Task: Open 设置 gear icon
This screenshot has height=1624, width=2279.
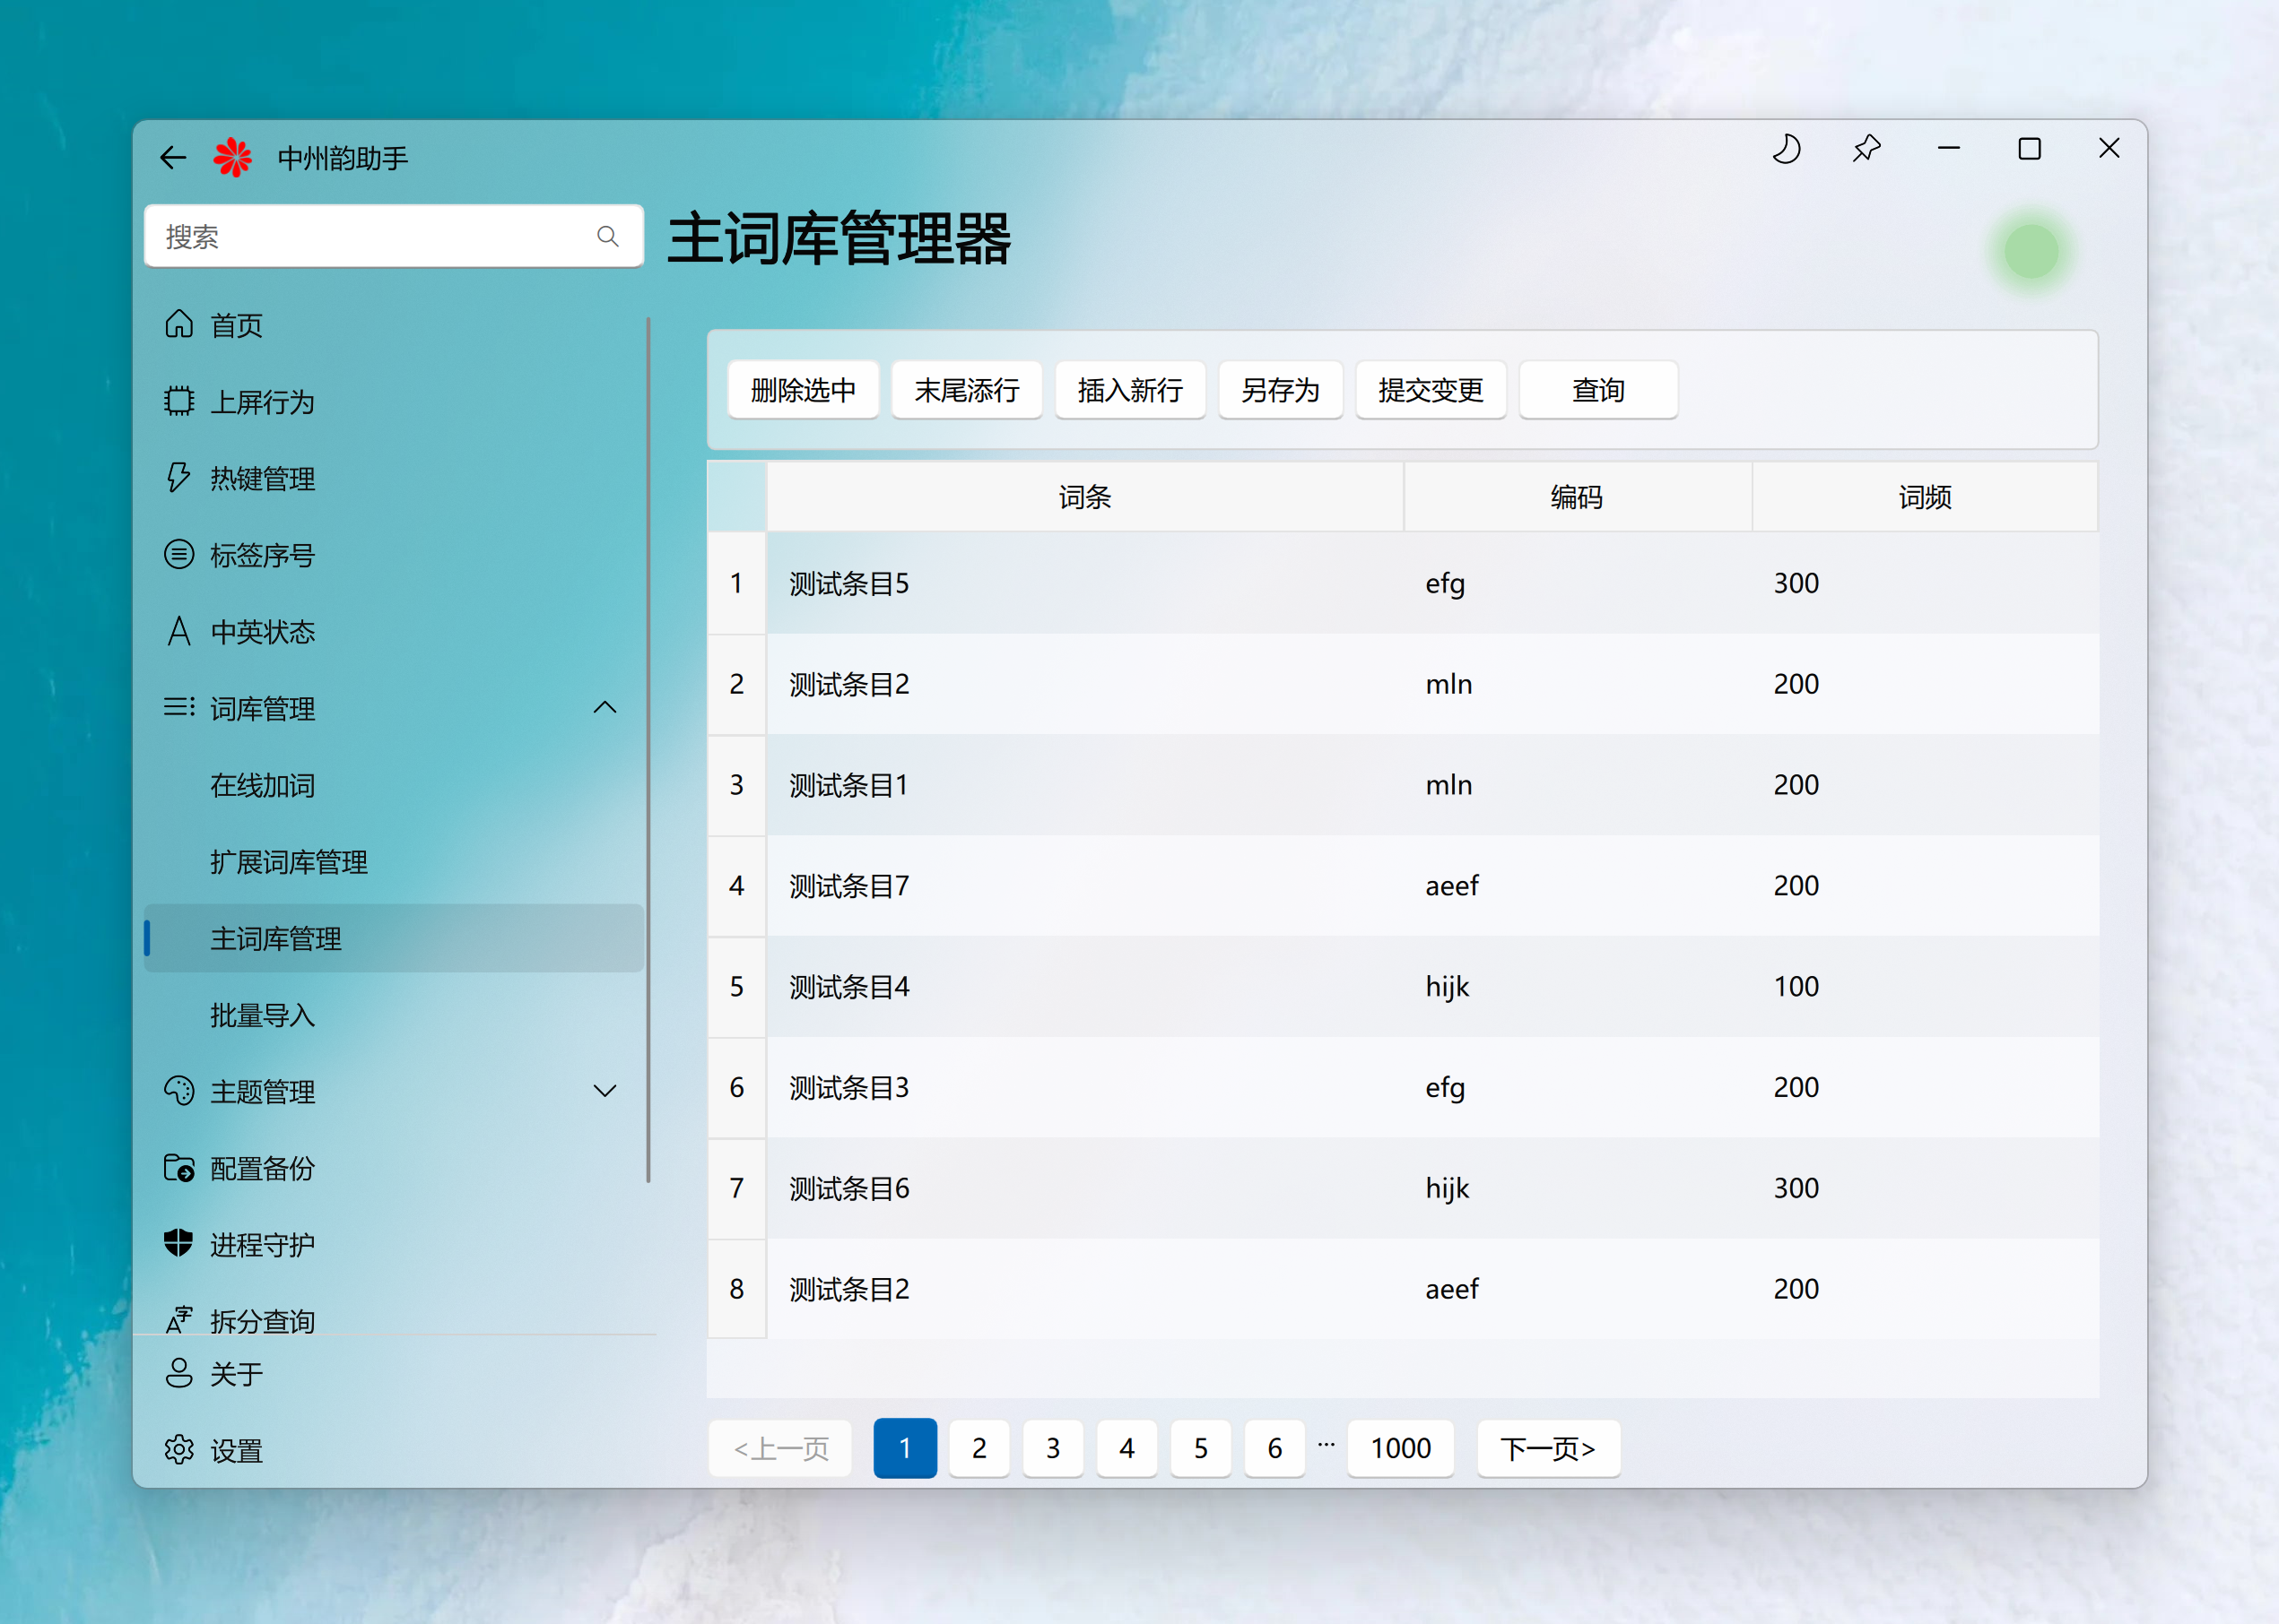Action: click(179, 1449)
